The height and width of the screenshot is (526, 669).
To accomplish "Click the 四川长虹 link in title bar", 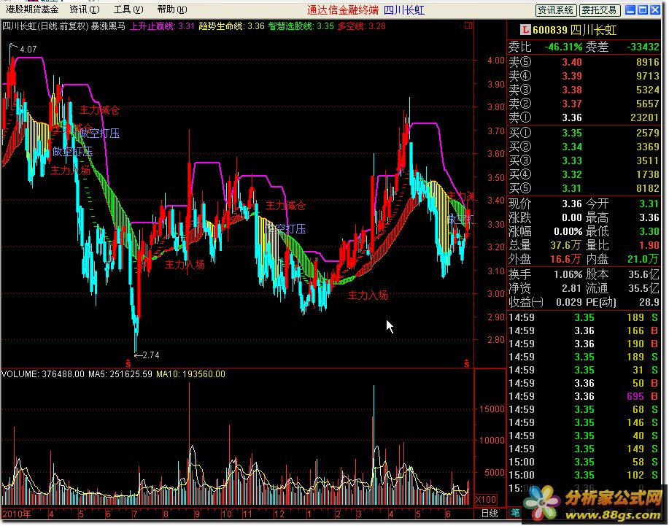I will pyautogui.click(x=403, y=9).
